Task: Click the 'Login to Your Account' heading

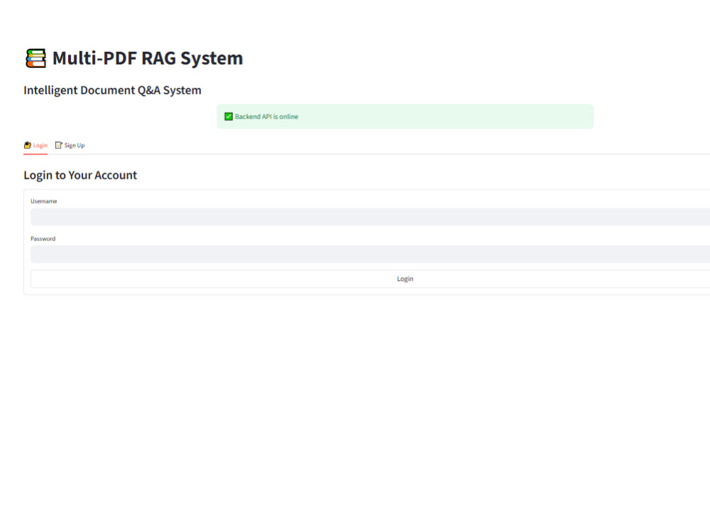Action: coord(80,175)
